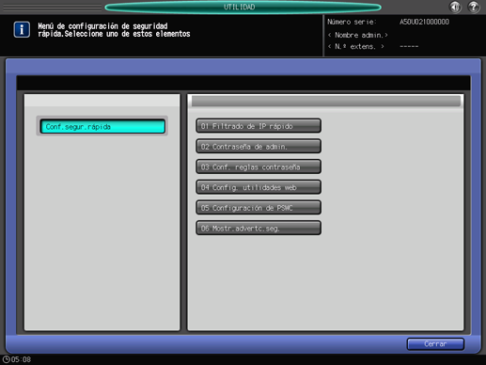
Task: Click the security menu message text
Action: click(114, 30)
